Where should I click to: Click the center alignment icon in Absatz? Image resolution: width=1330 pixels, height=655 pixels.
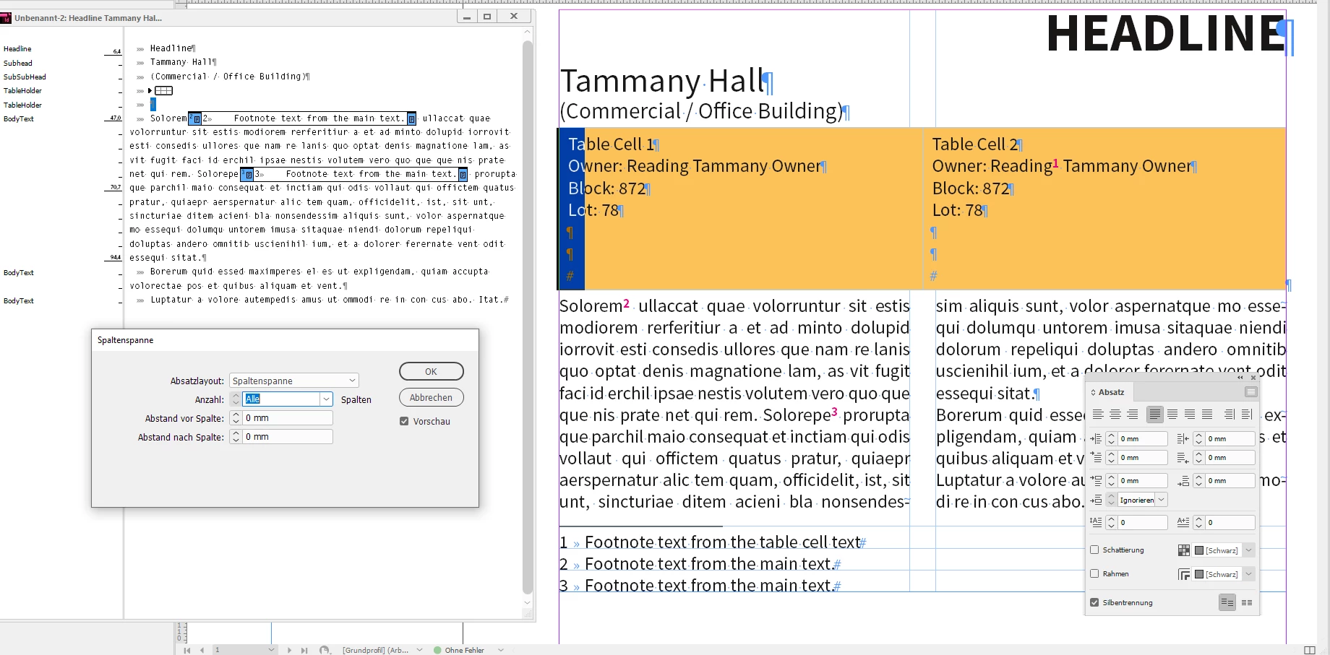(x=1115, y=415)
